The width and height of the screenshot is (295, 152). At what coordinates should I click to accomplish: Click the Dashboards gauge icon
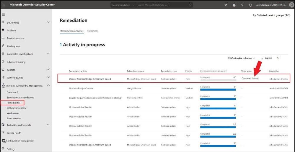pos(3,22)
